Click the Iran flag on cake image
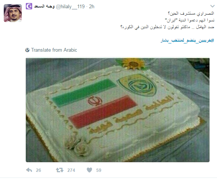Image resolution: width=217 pixels, height=179 pixels. tap(94, 103)
